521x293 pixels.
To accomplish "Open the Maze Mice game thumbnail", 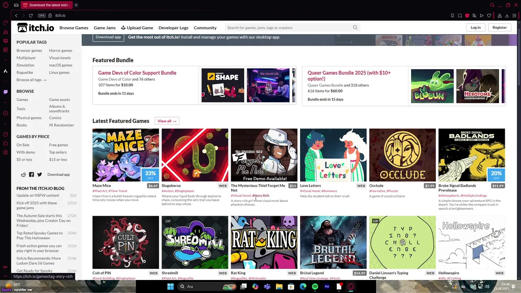I will pos(126,155).
